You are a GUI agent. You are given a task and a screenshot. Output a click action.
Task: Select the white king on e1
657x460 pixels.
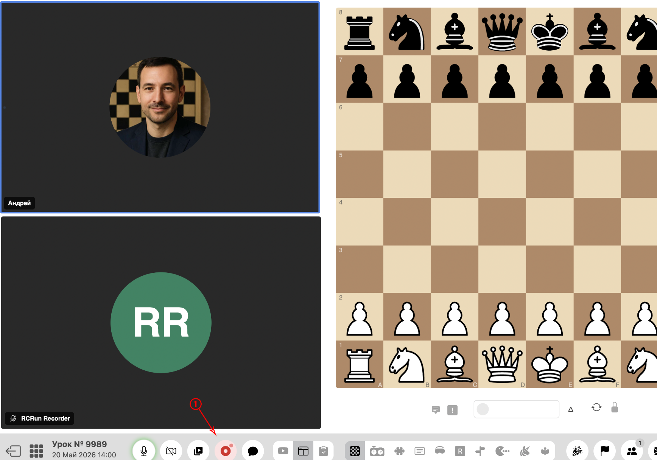point(550,364)
